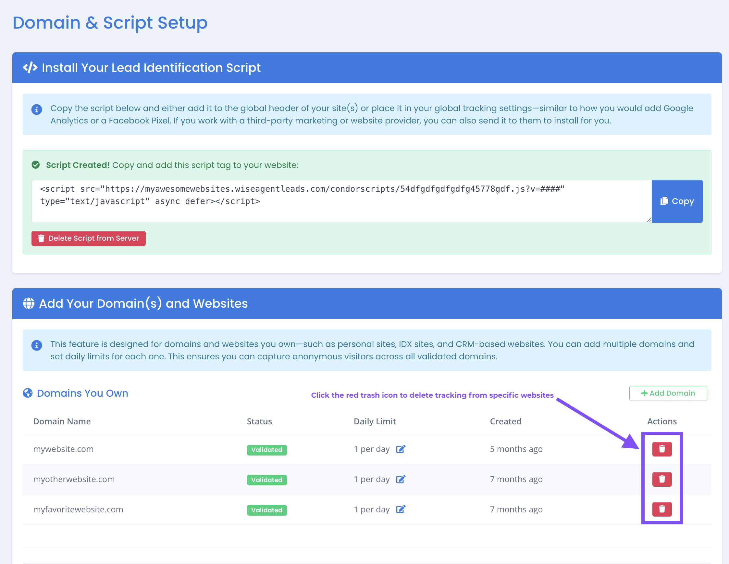The height and width of the screenshot is (564, 729).
Task: Click '5 months ago' created value
Action: click(x=516, y=449)
